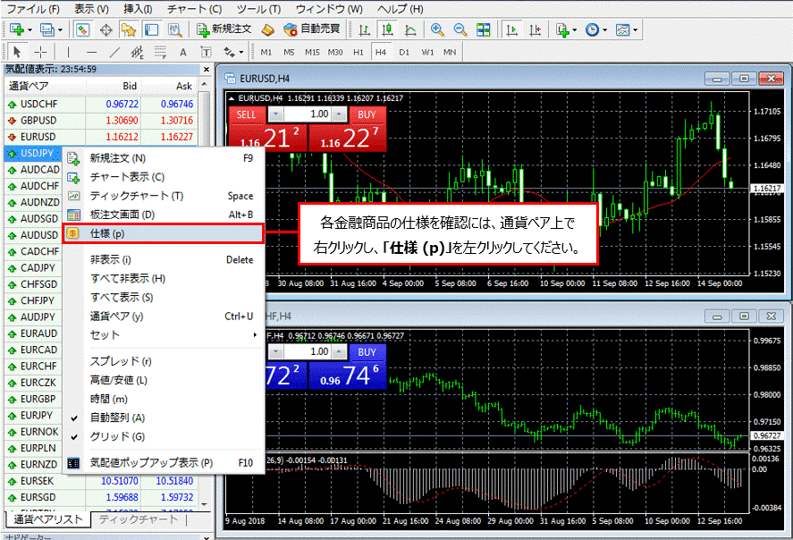Image resolution: width=793 pixels, height=540 pixels.
Task: Select the crosshair cursor tool
Action: coord(42,52)
